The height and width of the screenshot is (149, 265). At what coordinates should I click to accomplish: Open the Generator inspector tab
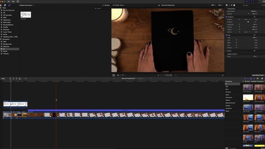(x=226, y=5)
